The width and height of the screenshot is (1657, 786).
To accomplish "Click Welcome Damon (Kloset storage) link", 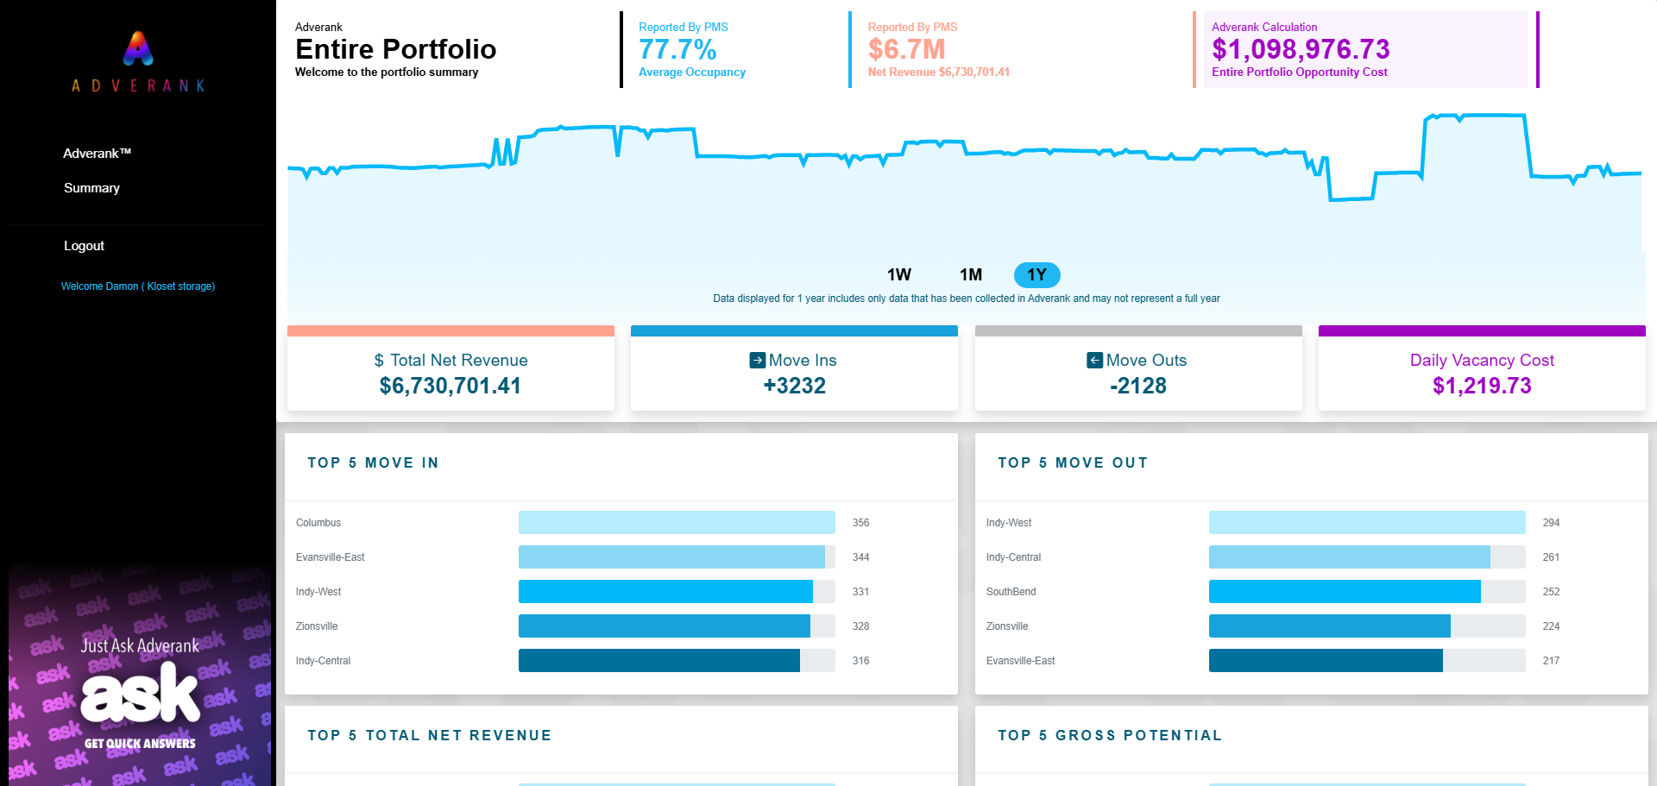I will (138, 286).
